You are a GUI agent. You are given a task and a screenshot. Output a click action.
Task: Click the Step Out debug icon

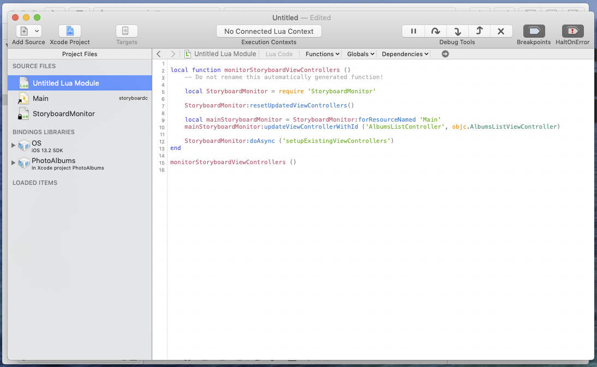[479, 31]
